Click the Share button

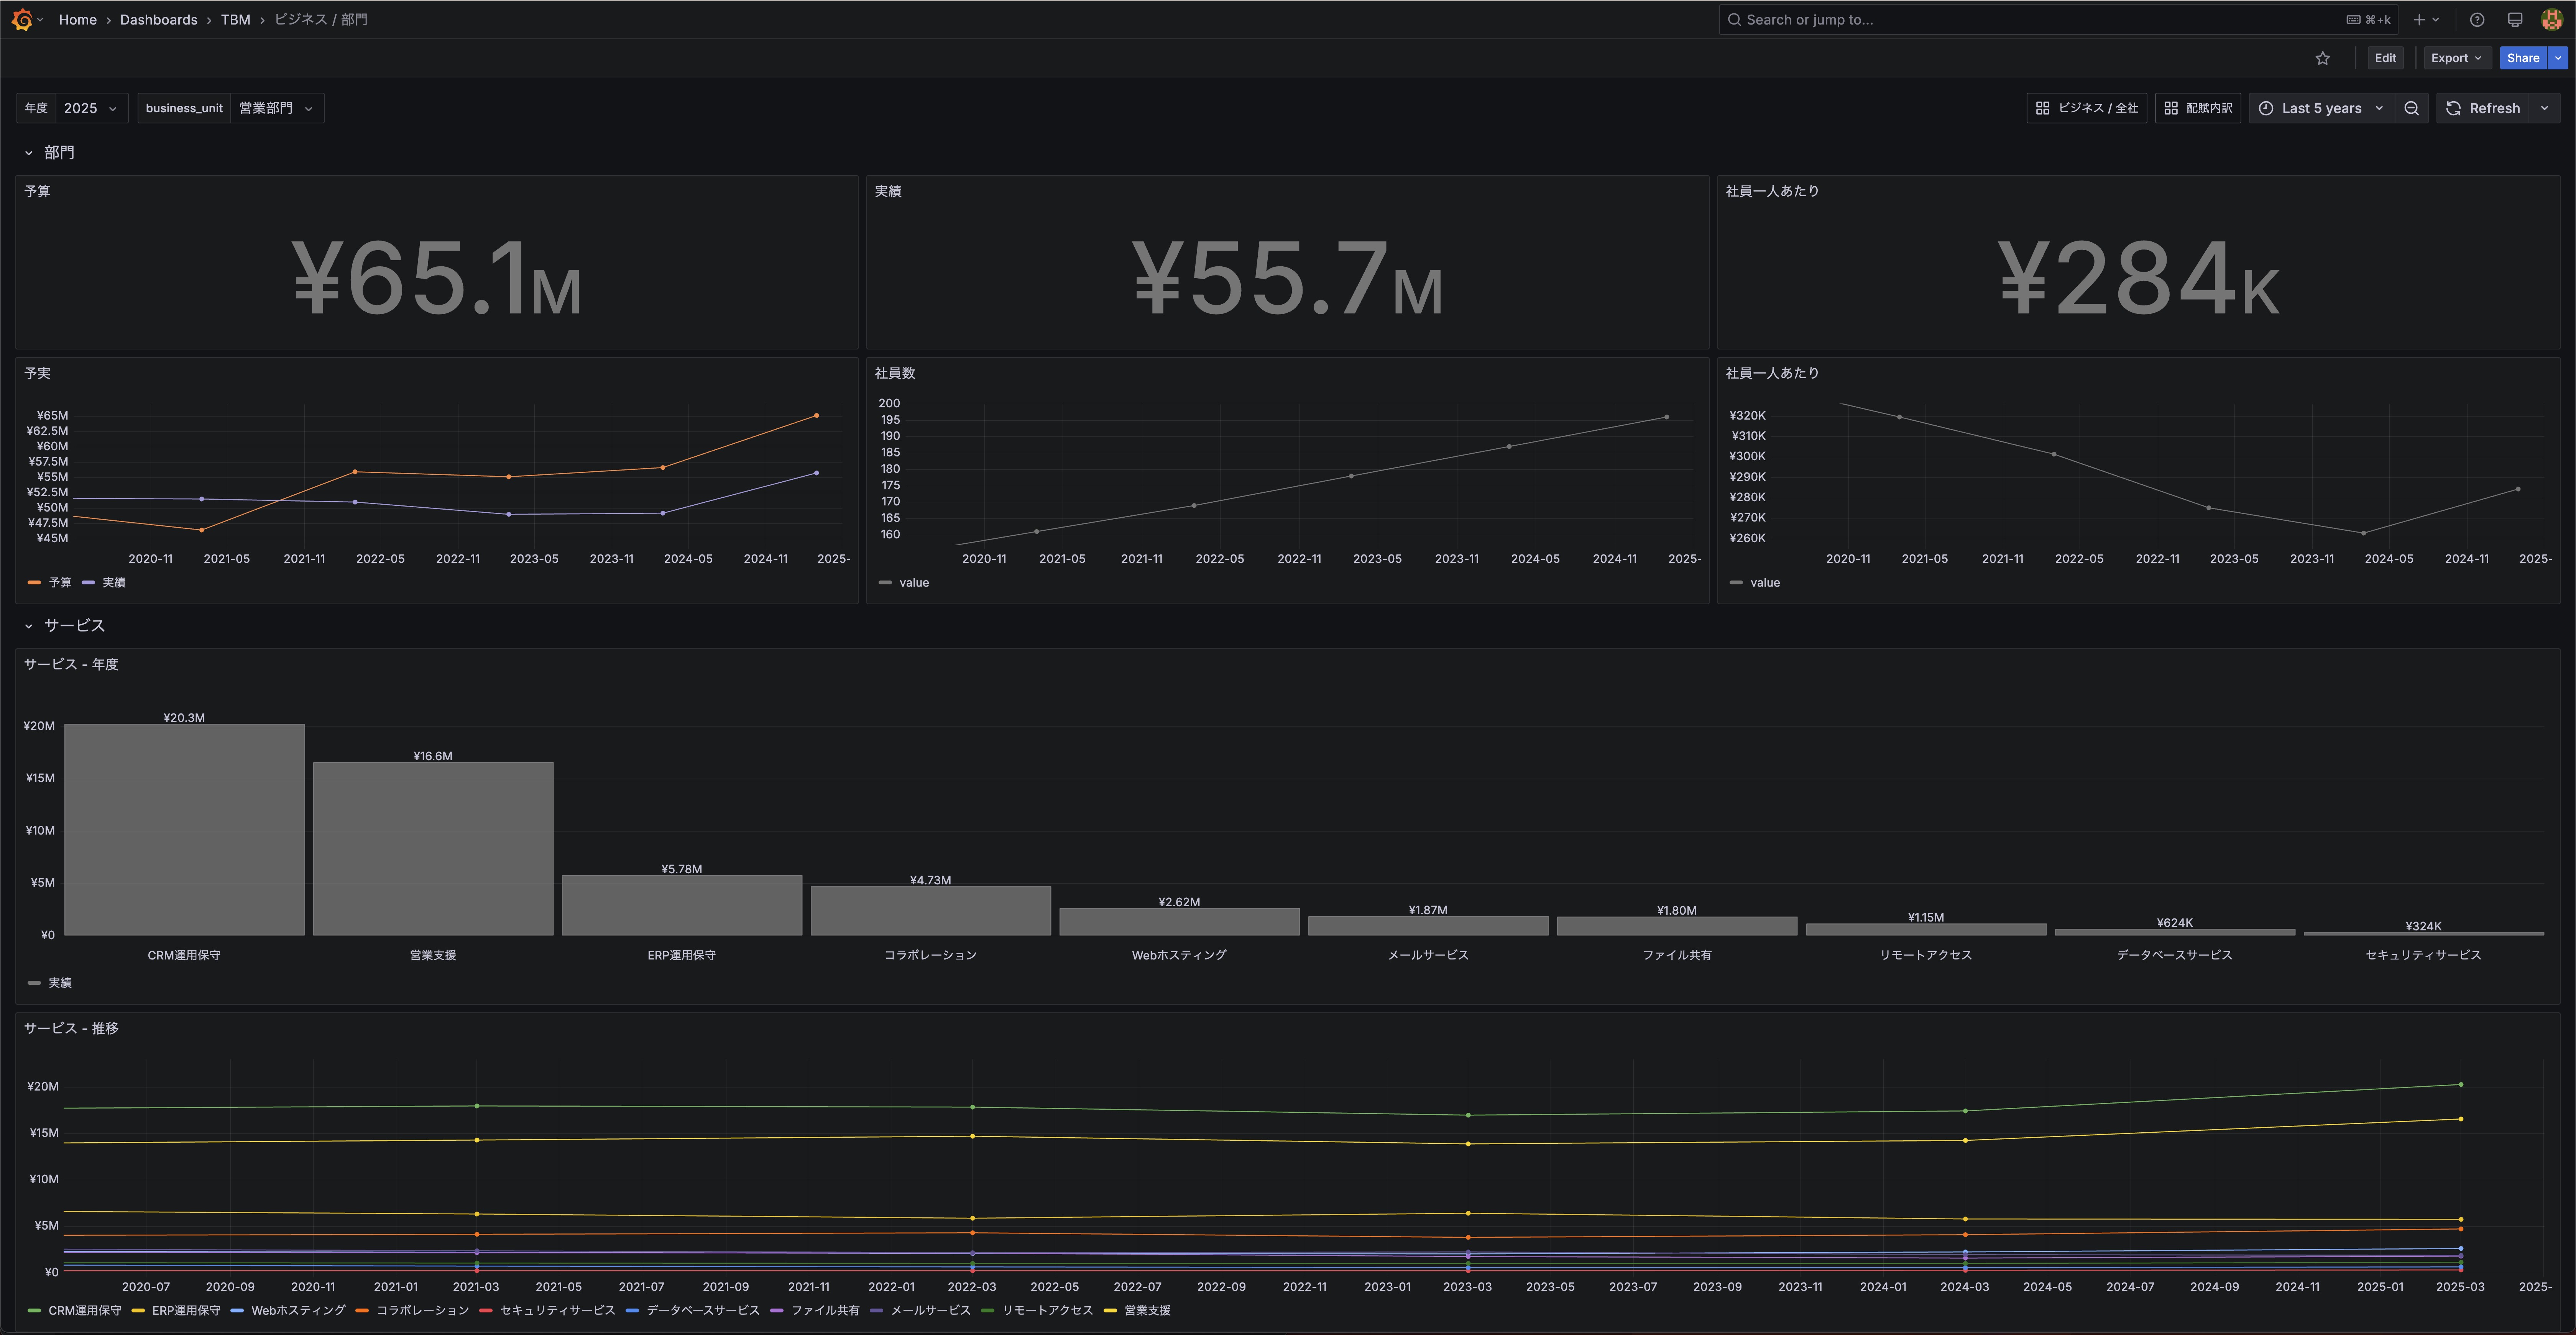coord(2523,58)
